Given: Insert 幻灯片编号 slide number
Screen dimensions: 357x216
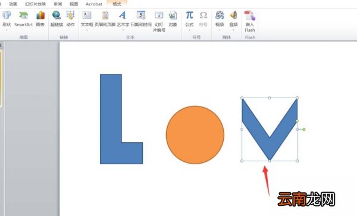Looking at the screenshot, I should pos(159,21).
